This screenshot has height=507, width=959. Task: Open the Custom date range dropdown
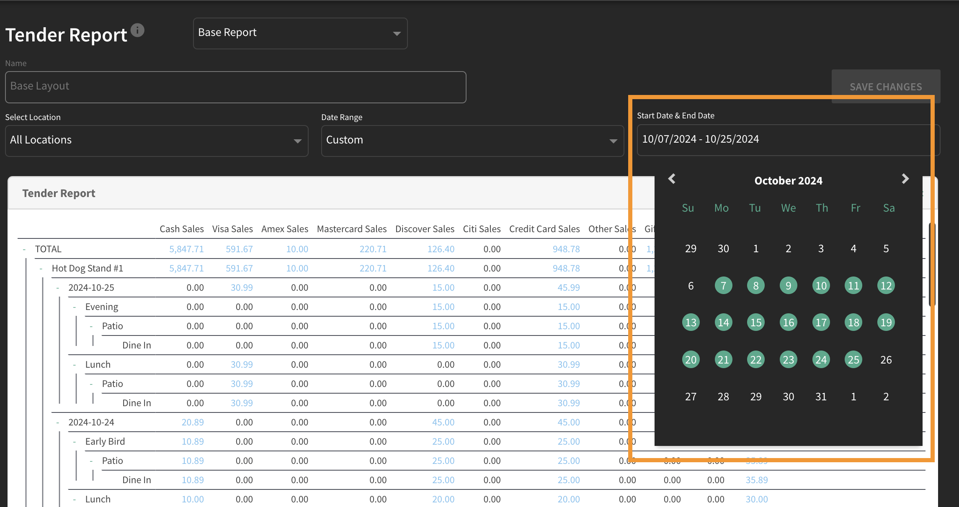472,141
